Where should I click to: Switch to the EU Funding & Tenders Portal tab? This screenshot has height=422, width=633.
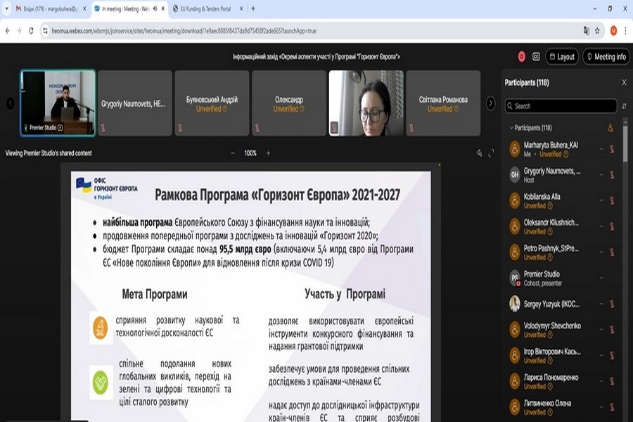pos(206,9)
